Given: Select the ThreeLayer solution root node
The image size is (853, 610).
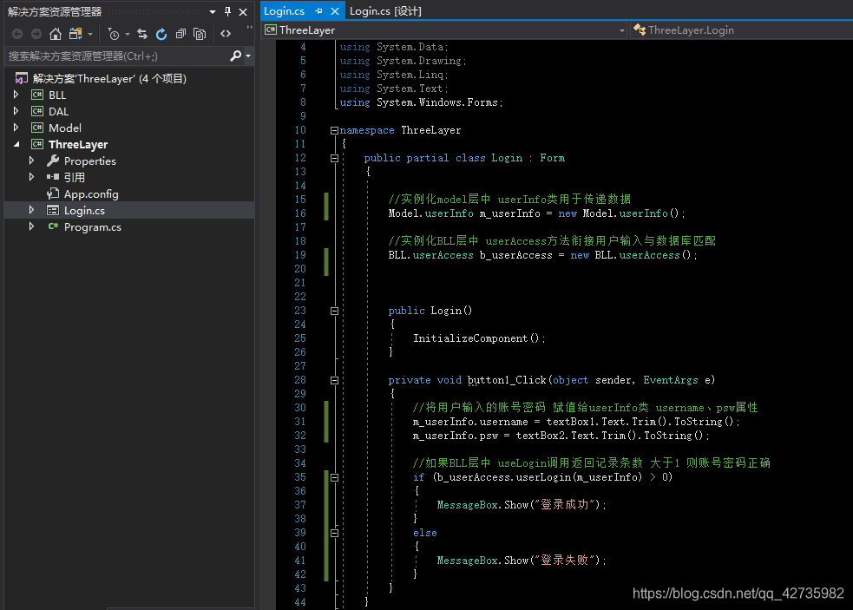Looking at the screenshot, I should [109, 79].
